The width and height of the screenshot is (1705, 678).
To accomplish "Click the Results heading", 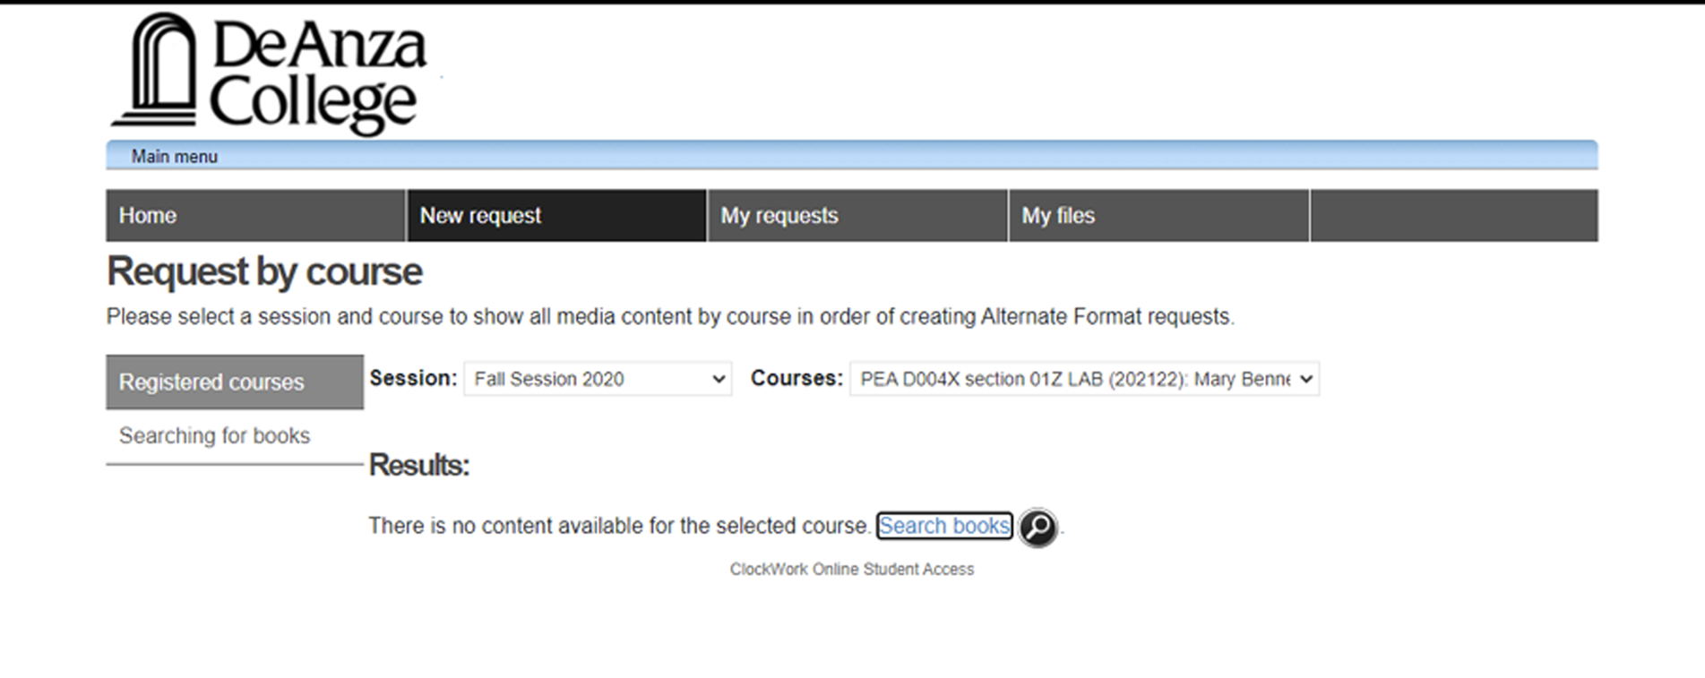I will (418, 466).
